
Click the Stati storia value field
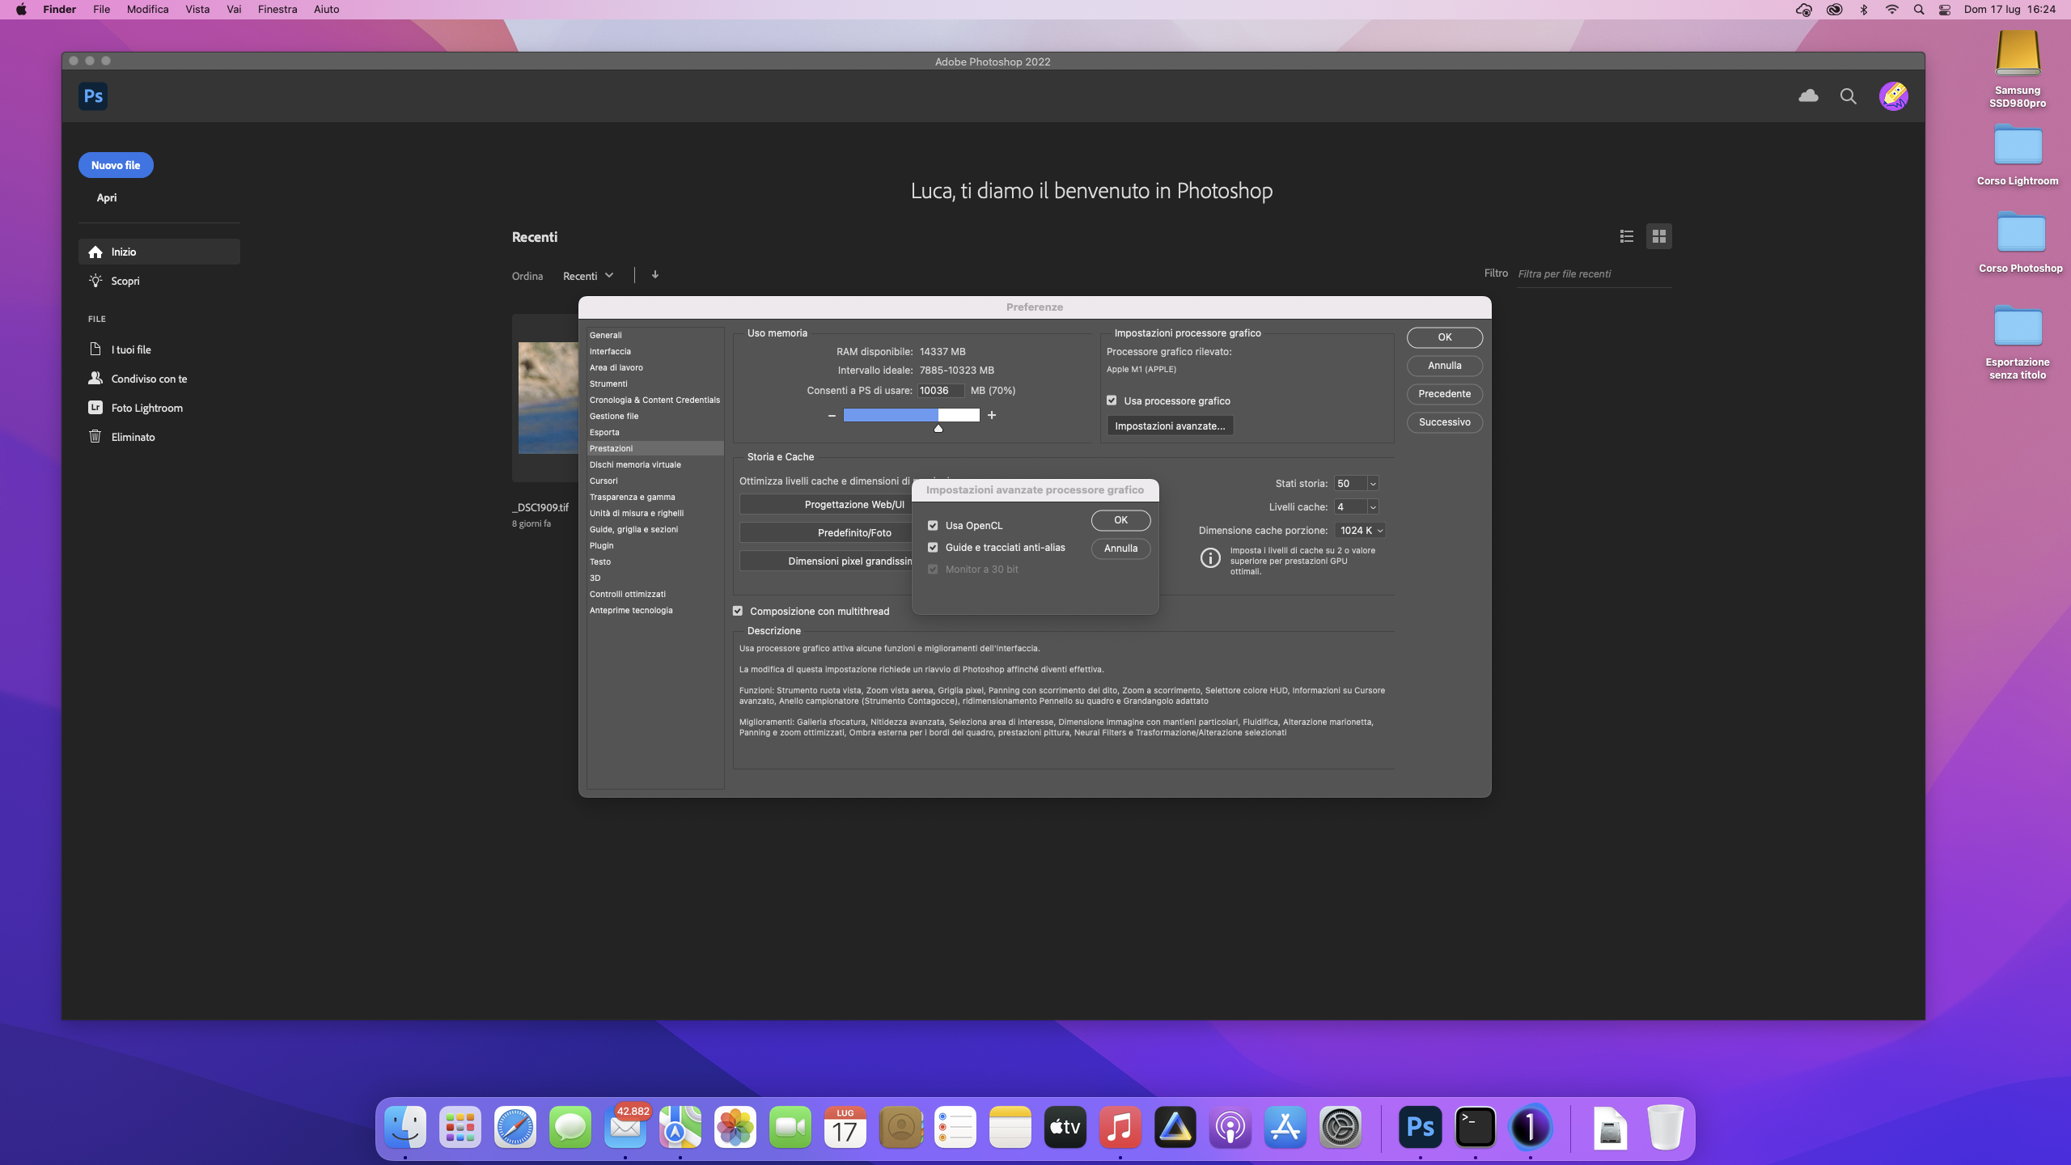[1350, 484]
